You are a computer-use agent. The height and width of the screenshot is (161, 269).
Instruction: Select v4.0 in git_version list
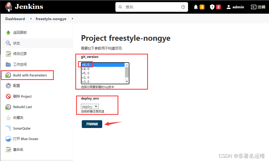[103, 69]
